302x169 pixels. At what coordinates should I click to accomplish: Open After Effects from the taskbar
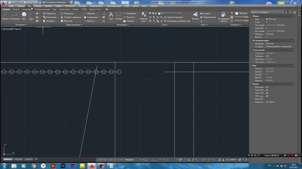point(72,166)
